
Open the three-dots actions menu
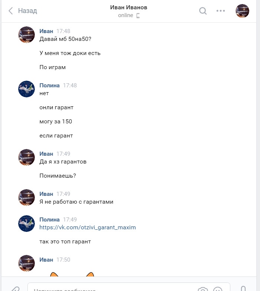[x=221, y=11]
